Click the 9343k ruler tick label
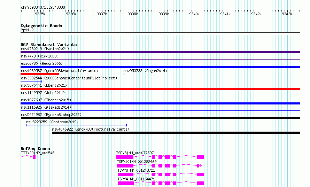 (x=287, y=14)
